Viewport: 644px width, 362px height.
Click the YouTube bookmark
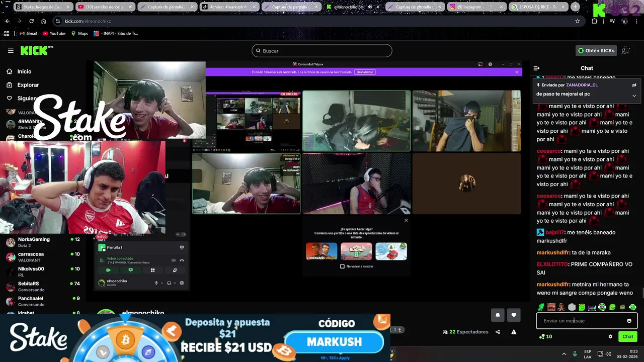click(54, 34)
